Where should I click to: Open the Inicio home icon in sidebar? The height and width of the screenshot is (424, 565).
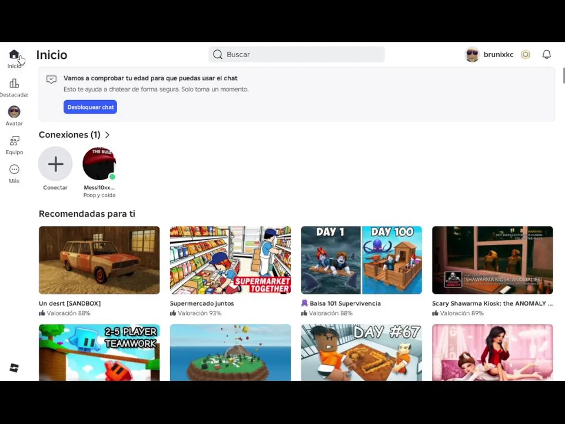pyautogui.click(x=14, y=54)
